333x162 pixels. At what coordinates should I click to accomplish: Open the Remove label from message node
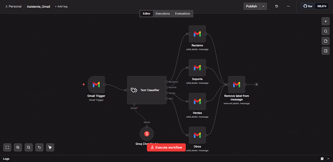(237, 85)
